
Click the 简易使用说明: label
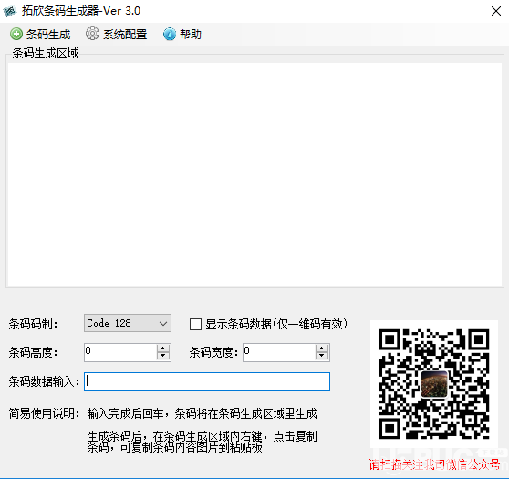pos(45,413)
